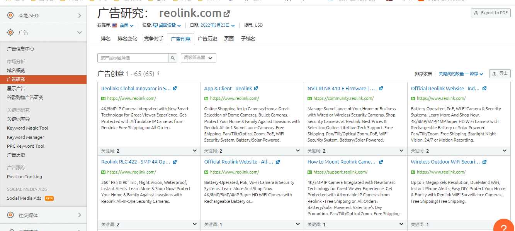This screenshot has width=515, height=231.
Task: Visit the https://support.reolink.com/ URL link
Action: click(x=340, y=172)
